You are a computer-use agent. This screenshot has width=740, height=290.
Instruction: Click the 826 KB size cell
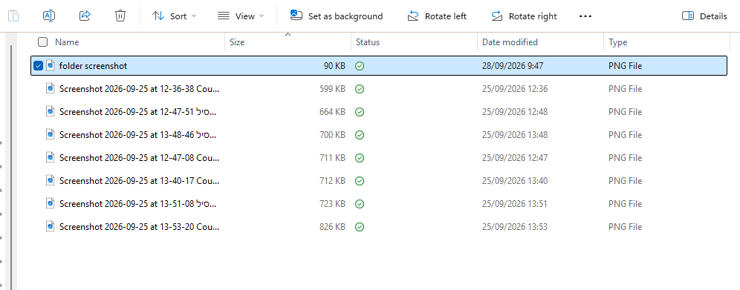pos(333,227)
